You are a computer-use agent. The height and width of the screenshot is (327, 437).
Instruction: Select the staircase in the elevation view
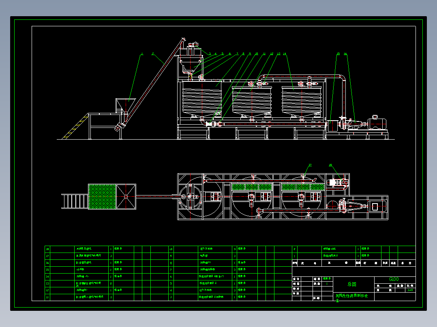point(75,127)
